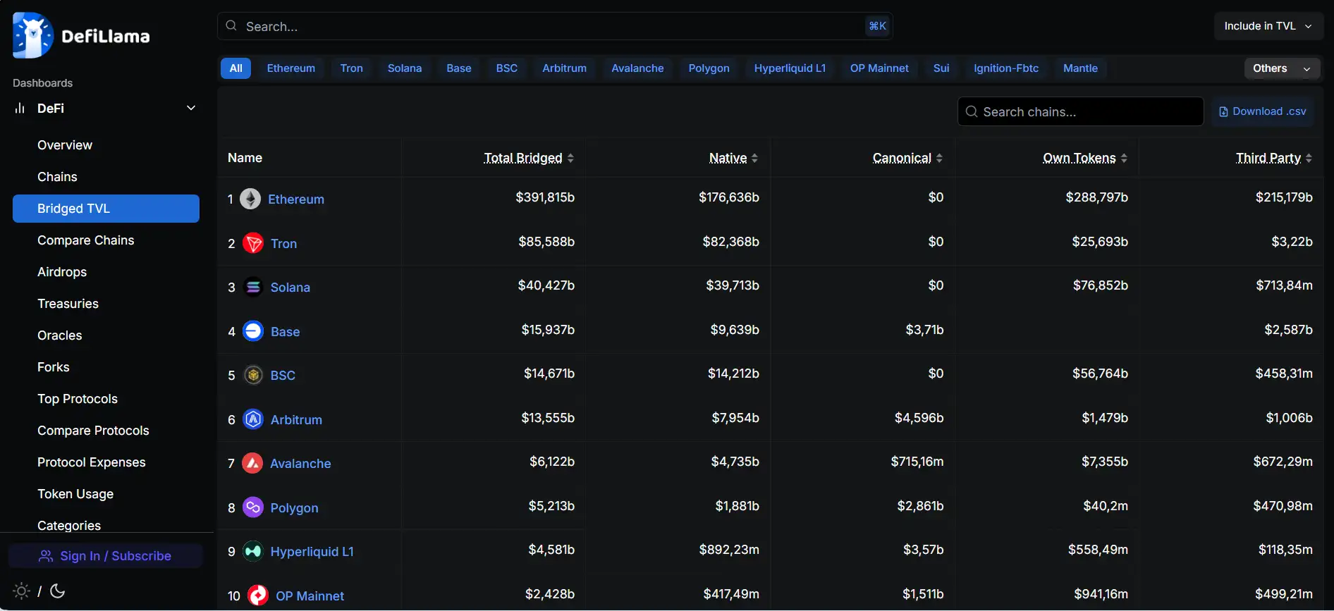Select the Arbitrum chain filter tab
1334x611 pixels.
point(564,68)
